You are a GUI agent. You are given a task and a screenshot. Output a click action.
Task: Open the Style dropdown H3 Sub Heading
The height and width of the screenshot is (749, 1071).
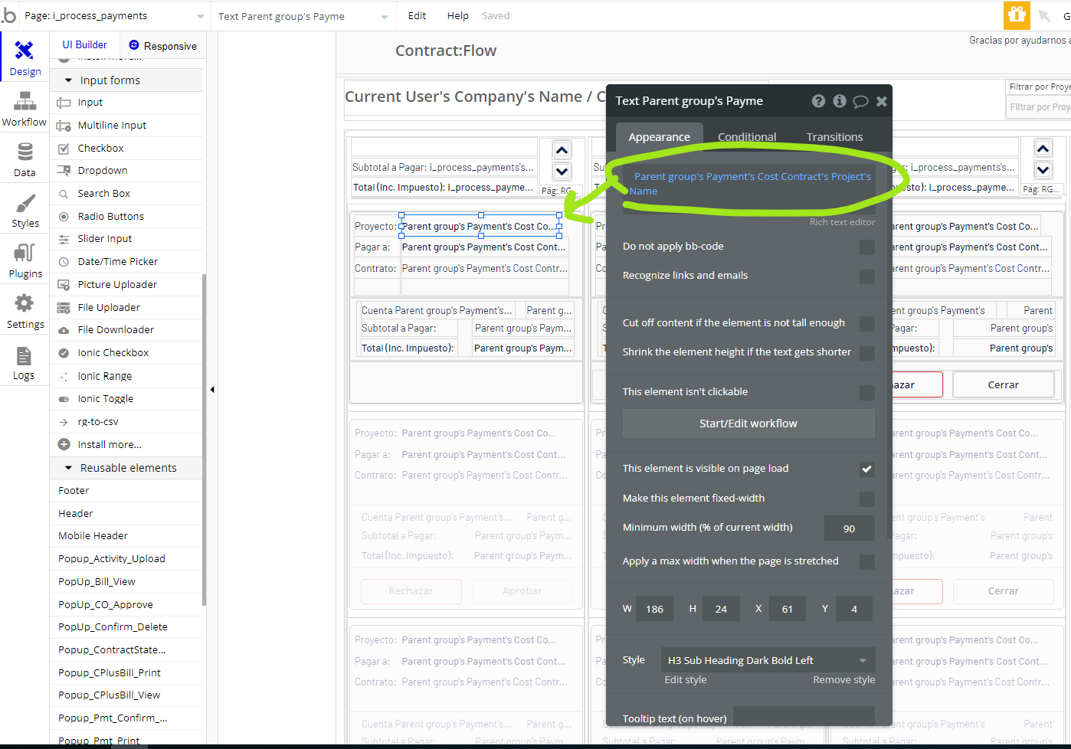(767, 660)
